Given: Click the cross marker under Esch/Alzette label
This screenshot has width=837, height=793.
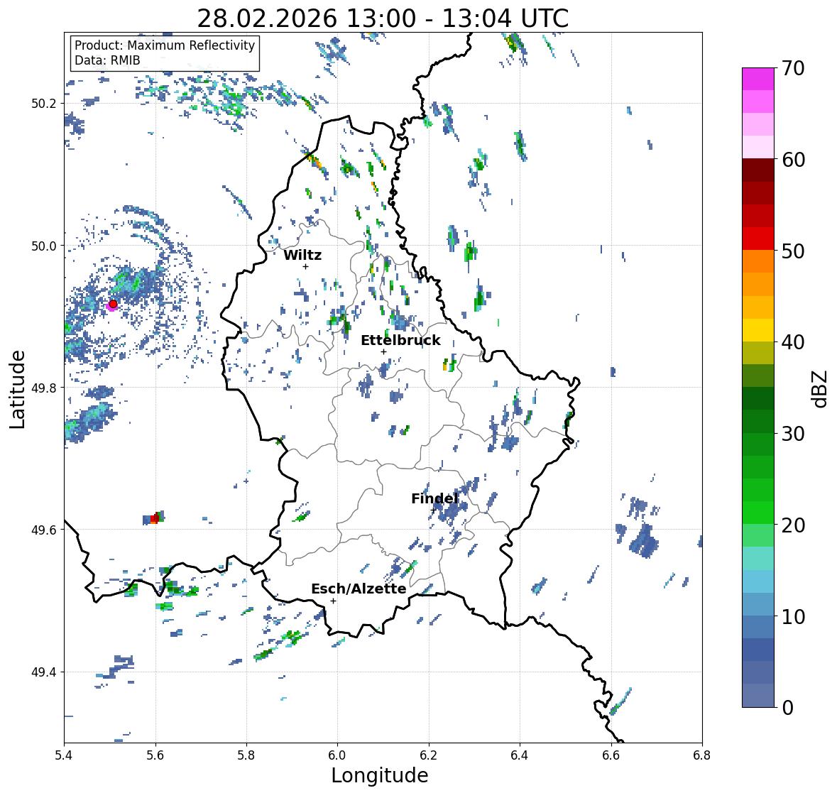Looking at the screenshot, I should 333,601.
